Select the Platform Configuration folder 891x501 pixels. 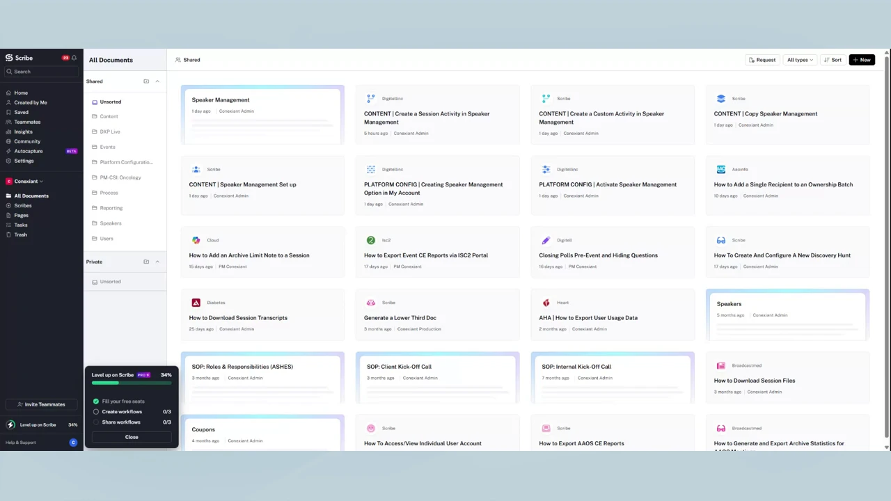pos(125,162)
